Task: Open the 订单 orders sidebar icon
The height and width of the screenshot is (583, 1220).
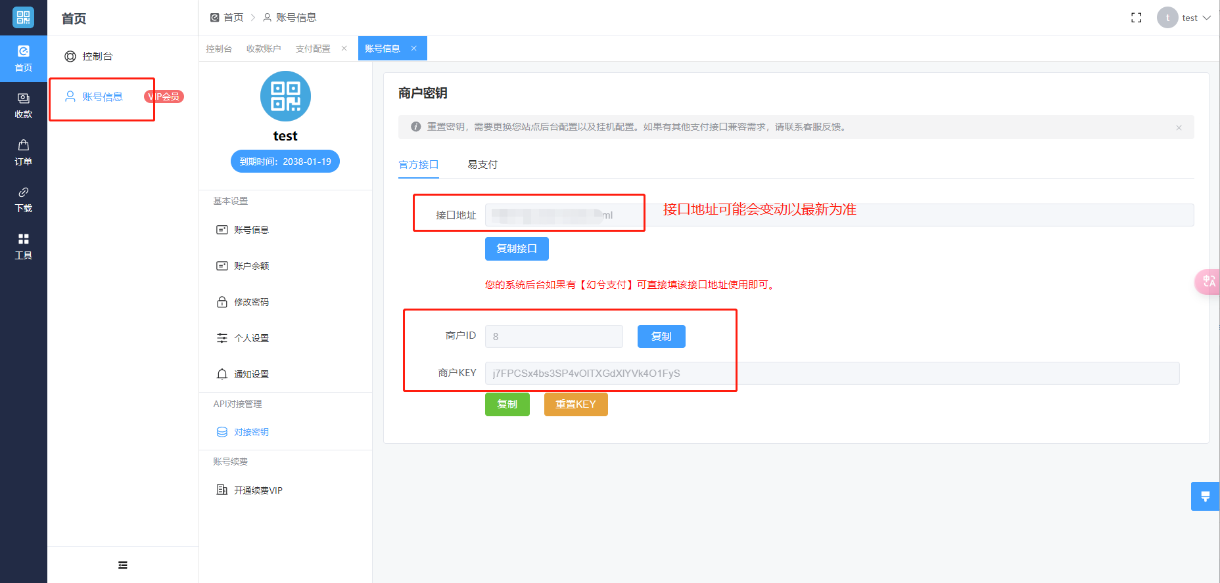Action: pos(24,152)
